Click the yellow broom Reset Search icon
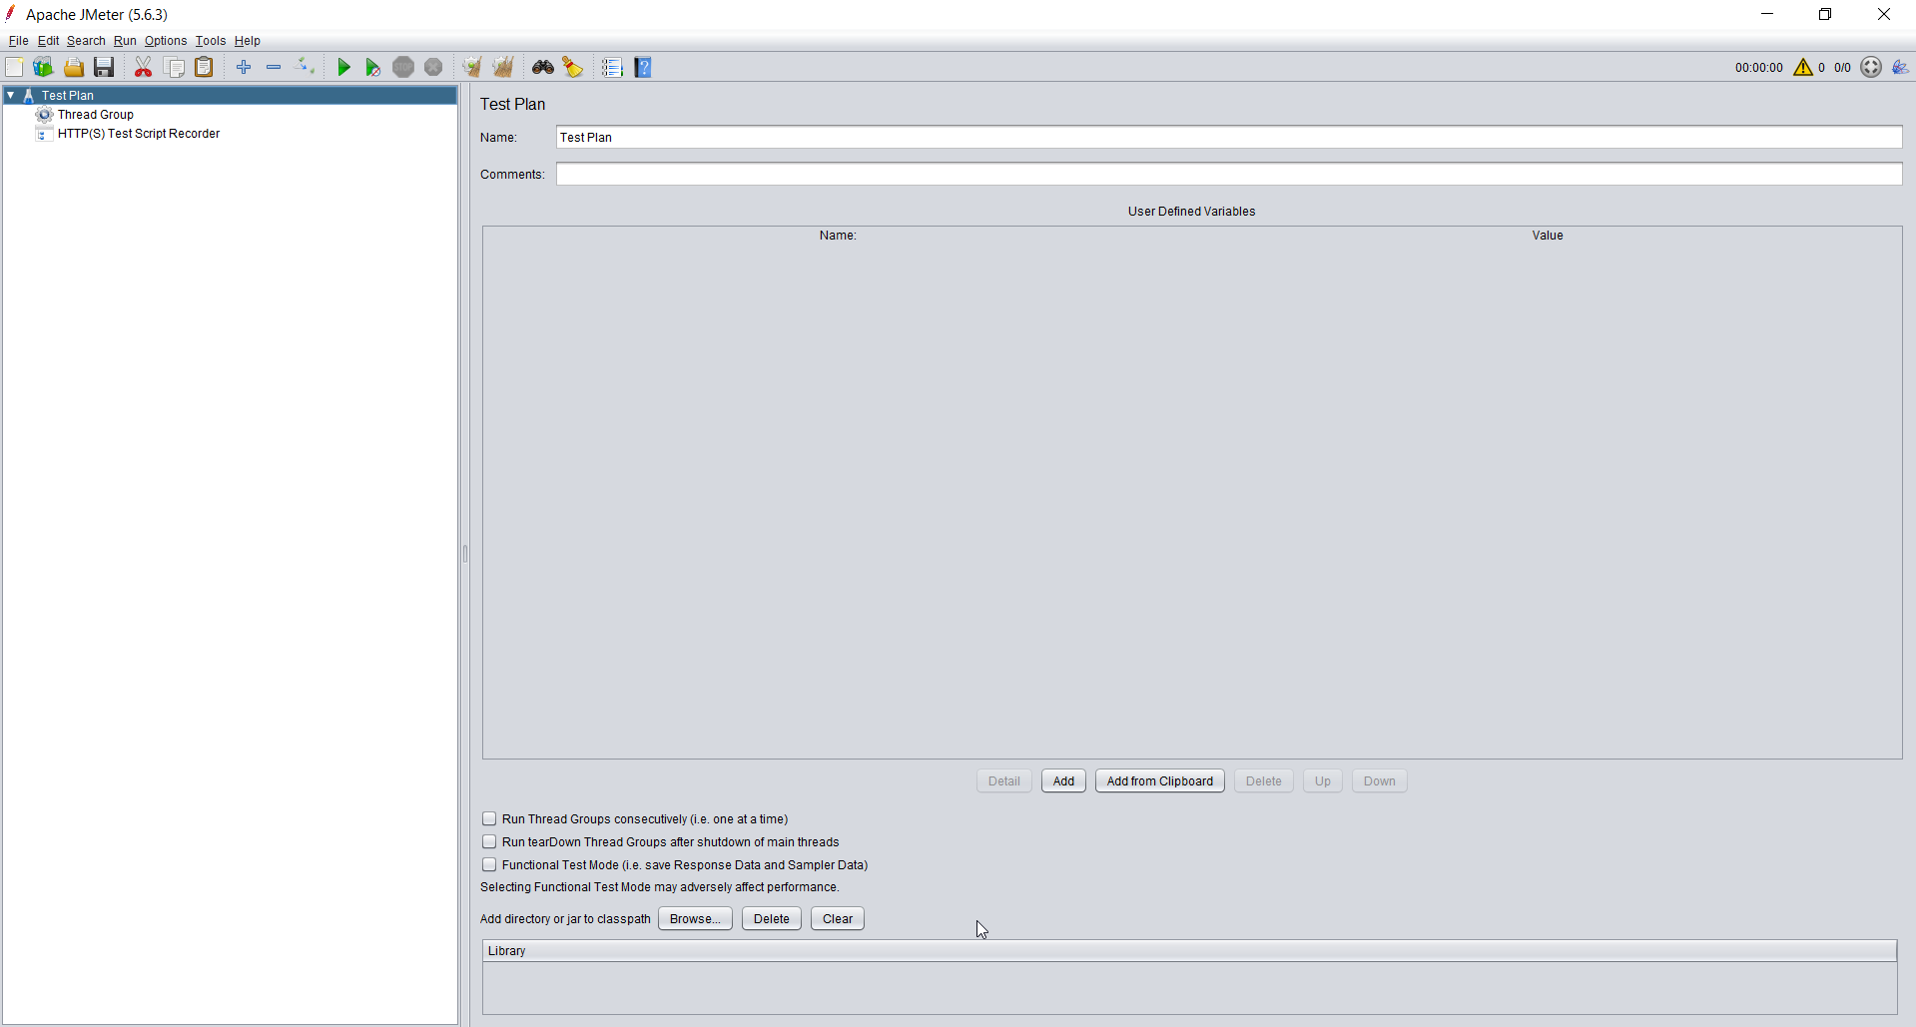 click(x=572, y=68)
